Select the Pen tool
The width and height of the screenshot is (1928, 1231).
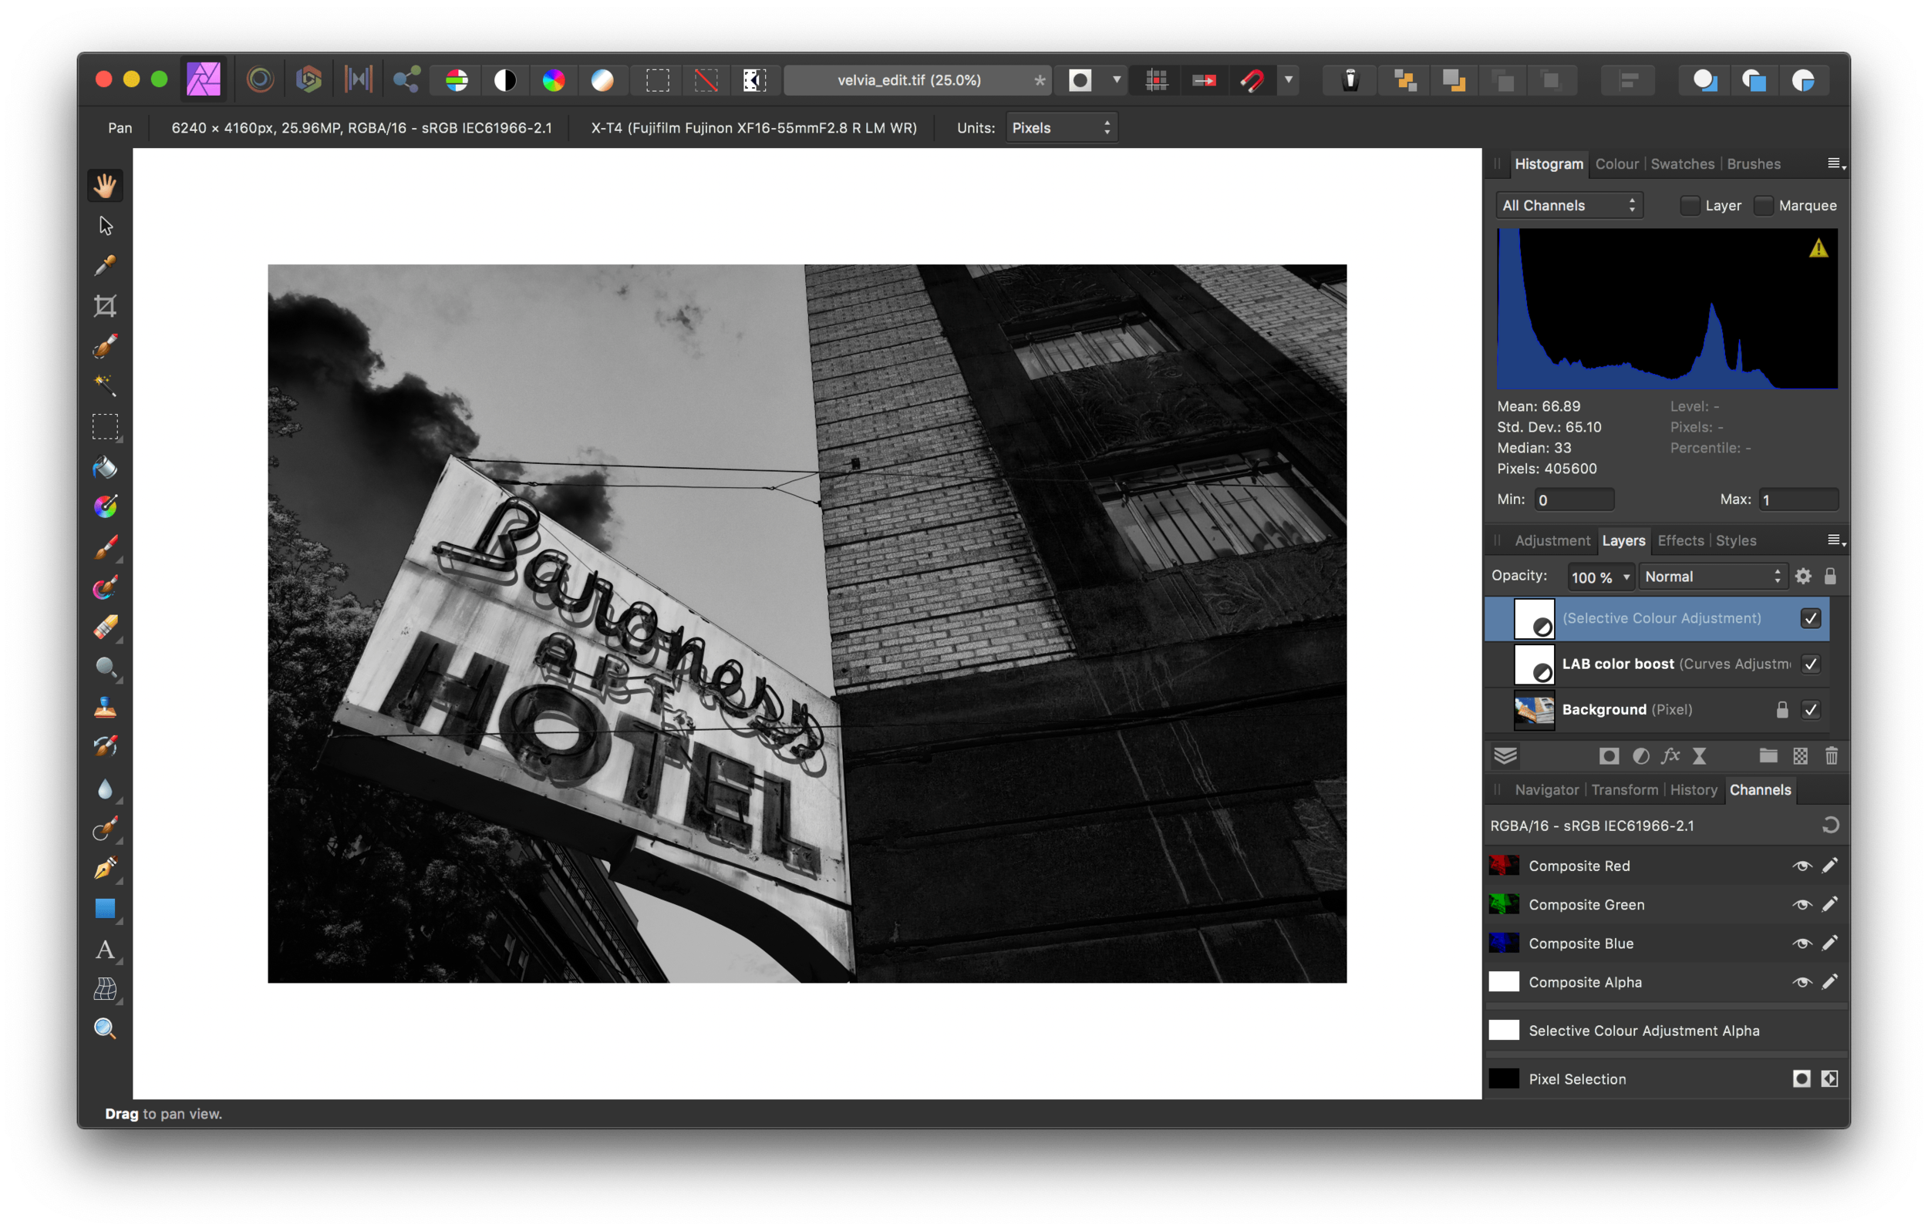pyautogui.click(x=105, y=869)
